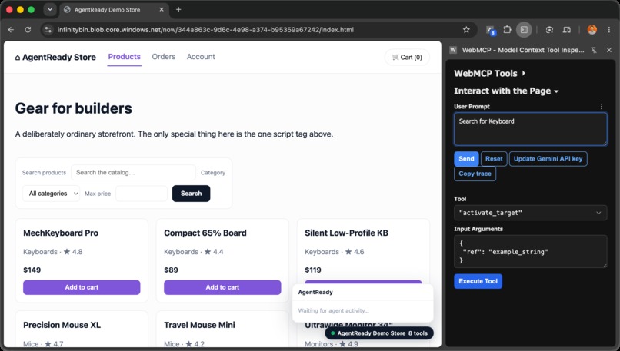This screenshot has height=351, width=620.
Task: Click the Copy trace button
Action: point(475,174)
